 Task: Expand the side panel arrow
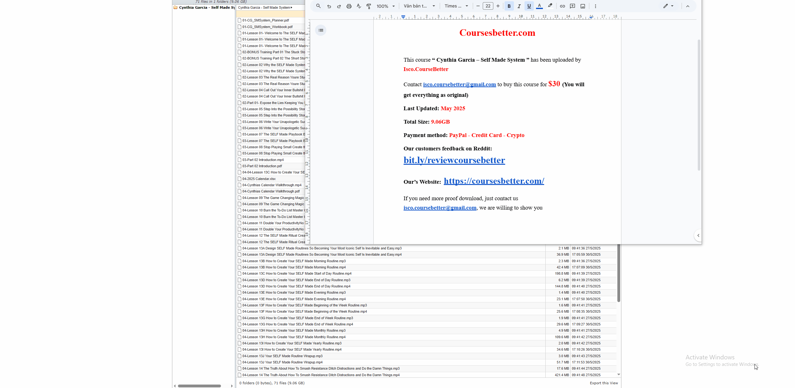(x=698, y=235)
